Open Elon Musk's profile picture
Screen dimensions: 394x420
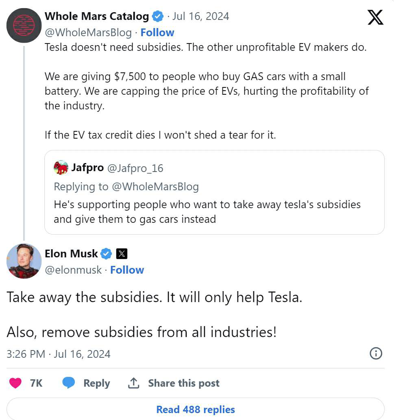pyautogui.click(x=24, y=261)
